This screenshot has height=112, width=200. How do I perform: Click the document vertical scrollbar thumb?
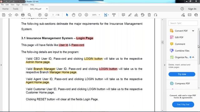(162, 42)
